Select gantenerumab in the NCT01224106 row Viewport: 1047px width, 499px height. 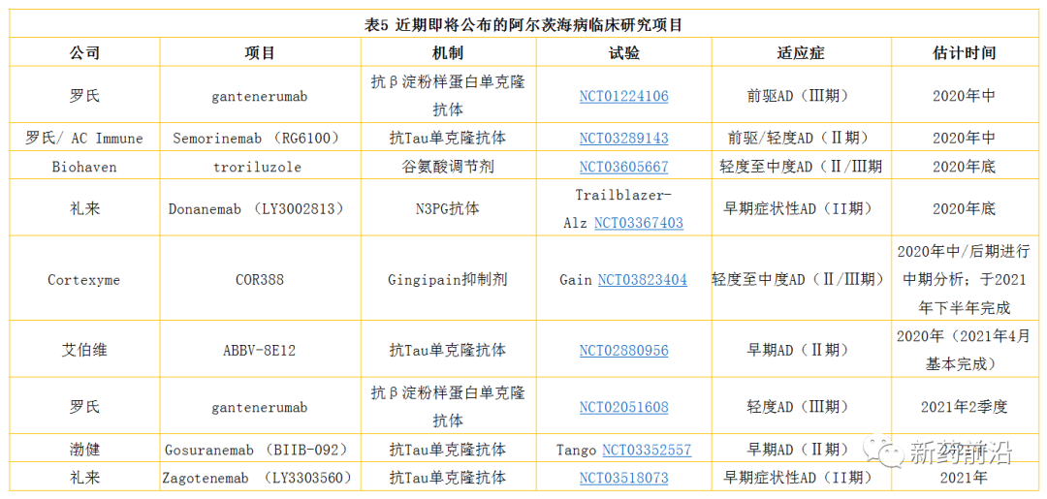(x=260, y=96)
